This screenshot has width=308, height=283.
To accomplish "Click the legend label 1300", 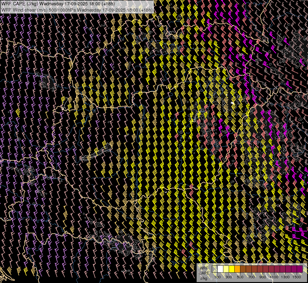I will pos(285,277).
